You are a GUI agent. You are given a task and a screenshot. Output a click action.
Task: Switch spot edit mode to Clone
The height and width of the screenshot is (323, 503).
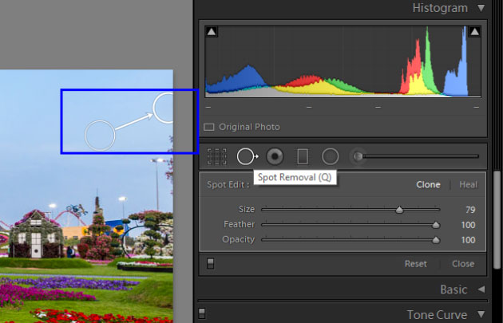[428, 184]
